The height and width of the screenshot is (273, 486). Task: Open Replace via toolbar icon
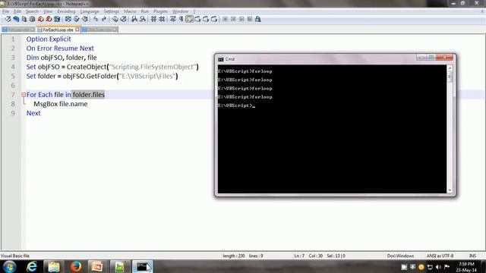click(123, 19)
